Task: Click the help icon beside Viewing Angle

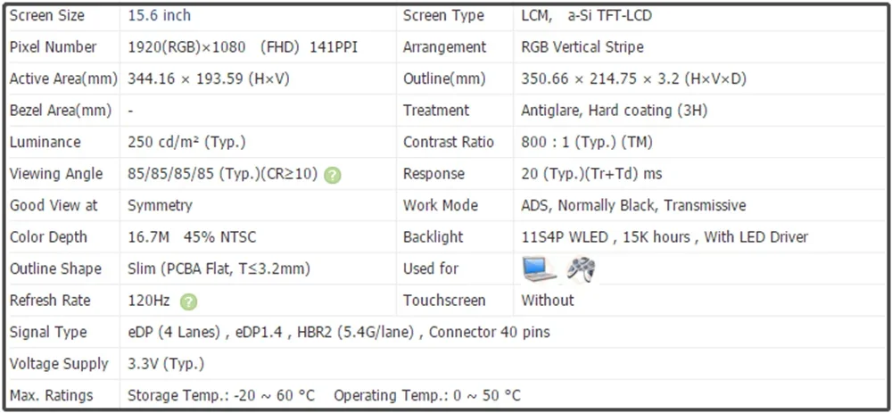Action: point(333,175)
